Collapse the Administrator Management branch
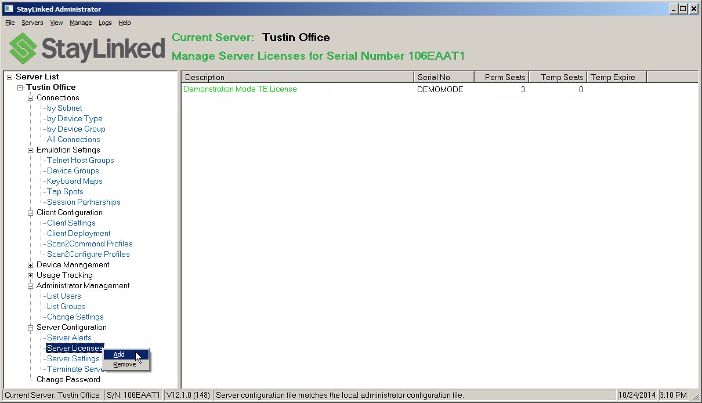The width and height of the screenshot is (702, 403). (x=30, y=285)
